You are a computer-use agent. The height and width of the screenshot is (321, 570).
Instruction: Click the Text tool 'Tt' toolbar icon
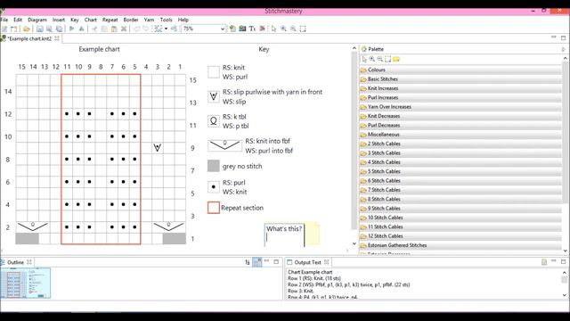tap(252, 29)
